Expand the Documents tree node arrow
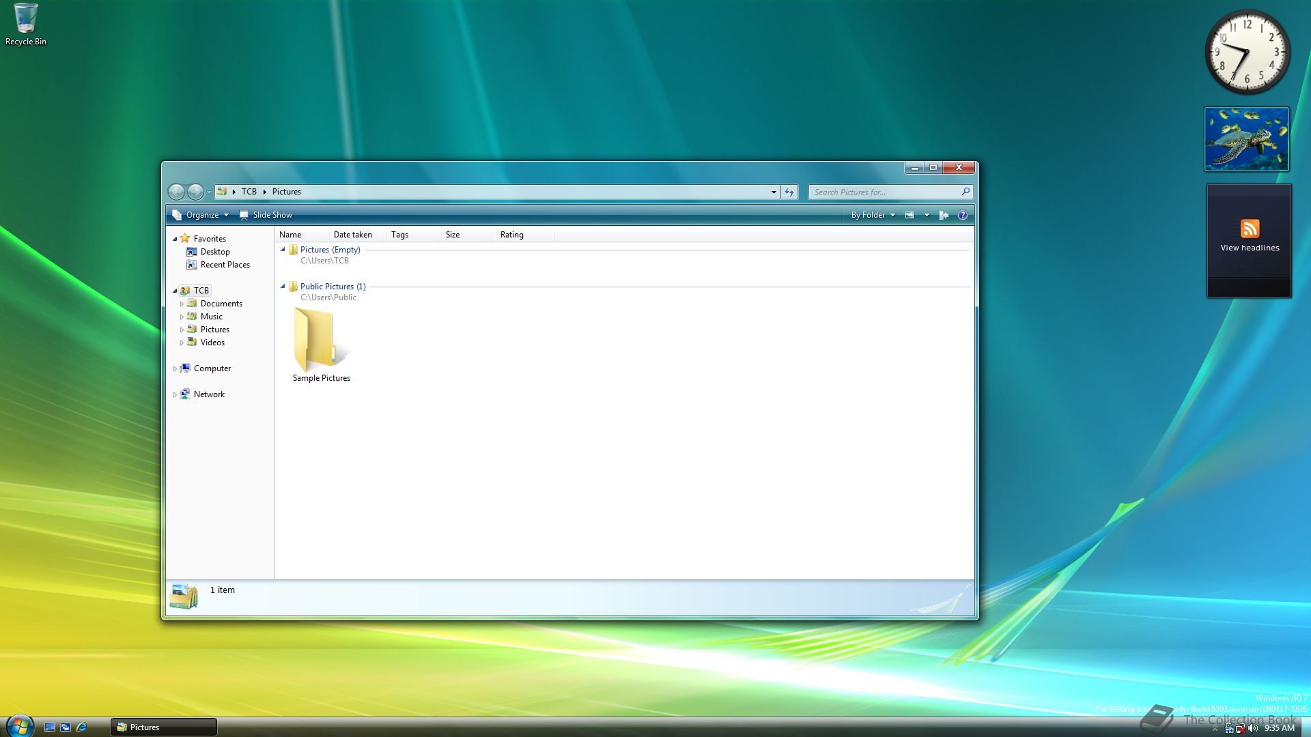Screen dimensions: 1311x737 pos(182,304)
